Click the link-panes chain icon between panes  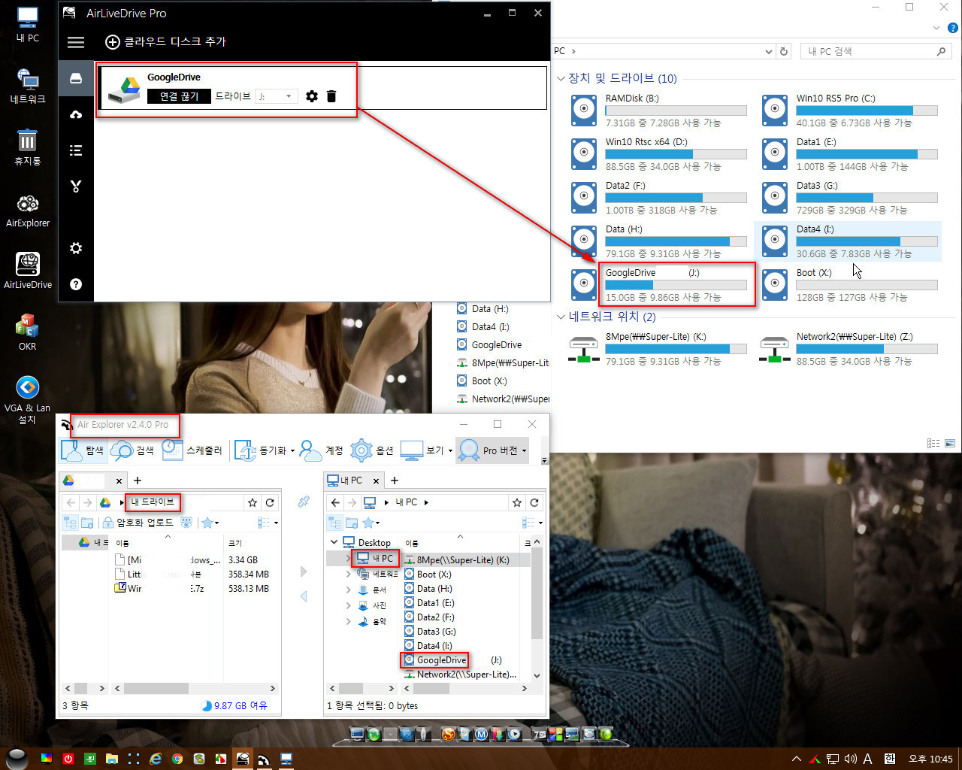coord(304,502)
